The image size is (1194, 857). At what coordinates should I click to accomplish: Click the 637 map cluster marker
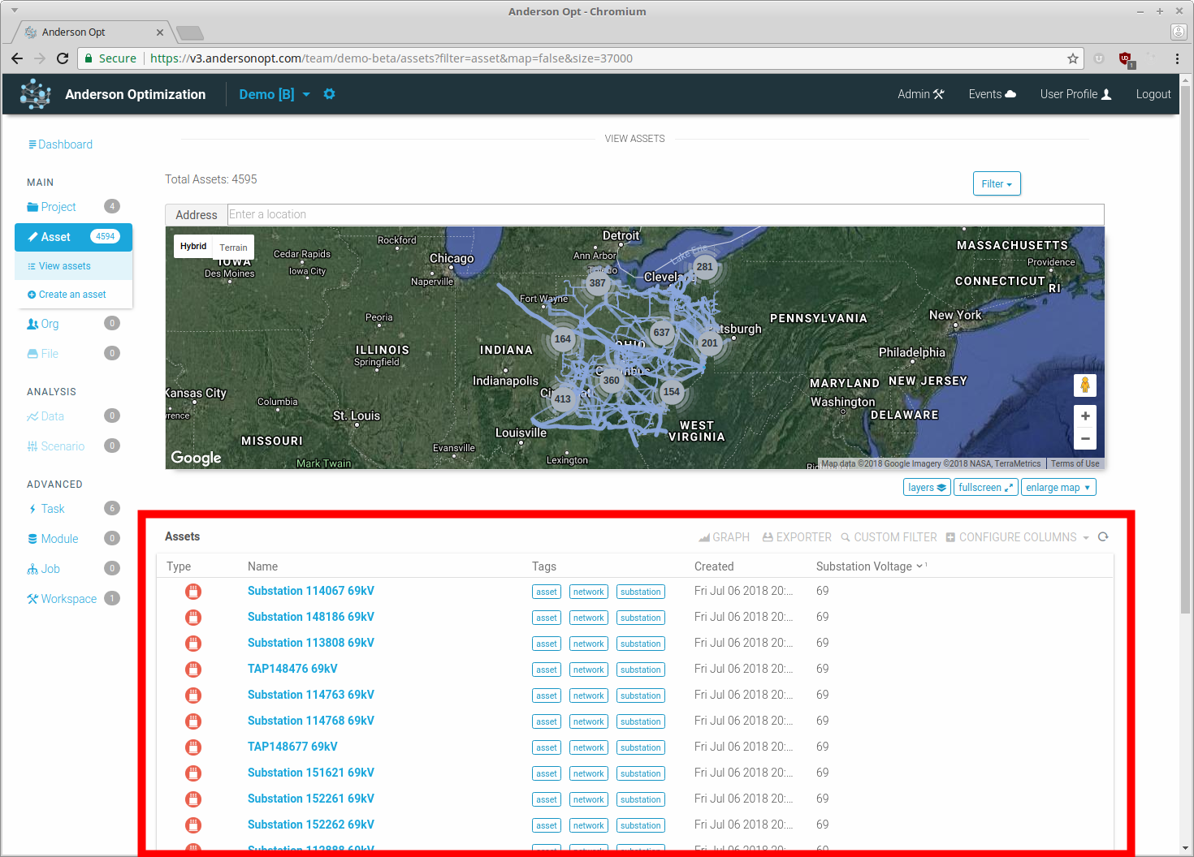pyautogui.click(x=661, y=333)
